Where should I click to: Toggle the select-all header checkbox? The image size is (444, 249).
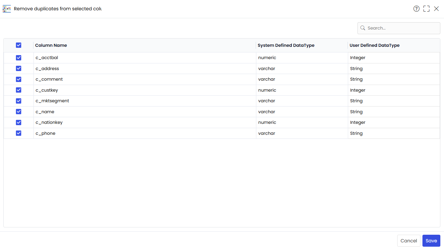point(19,45)
